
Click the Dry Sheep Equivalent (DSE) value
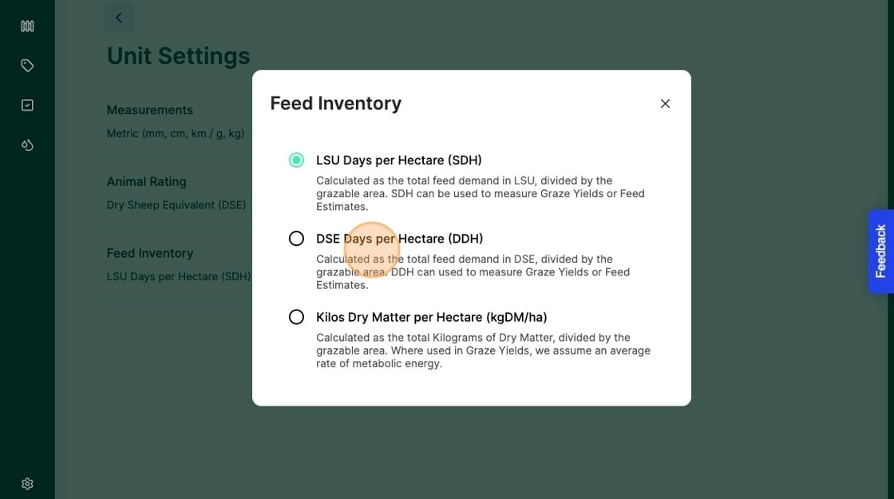[176, 205]
